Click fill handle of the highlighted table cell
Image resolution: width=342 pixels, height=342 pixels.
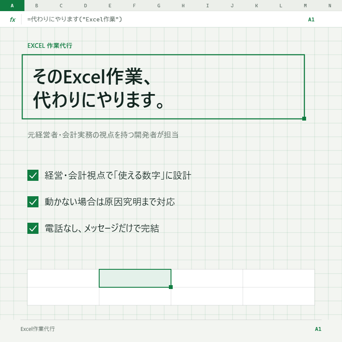171,287
